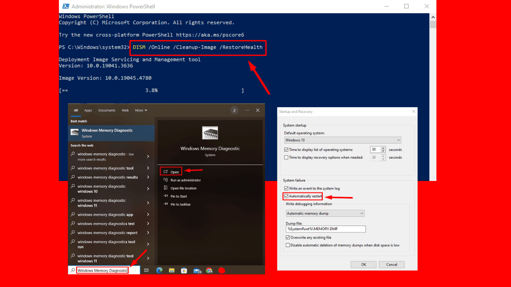
Task: Toggle 'Time to display list of operating systems'
Action: click(x=286, y=150)
